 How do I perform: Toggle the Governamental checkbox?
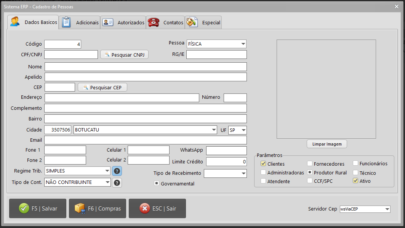pos(156,184)
